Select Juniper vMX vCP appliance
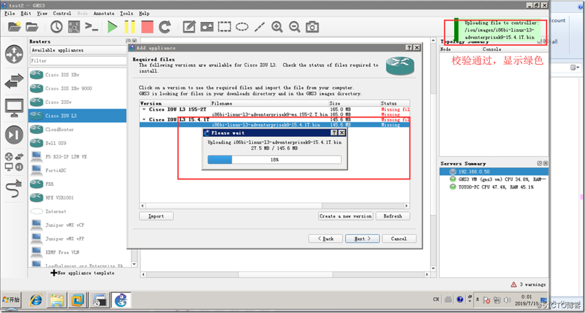Viewport: 585px width, 313px height. (79, 225)
